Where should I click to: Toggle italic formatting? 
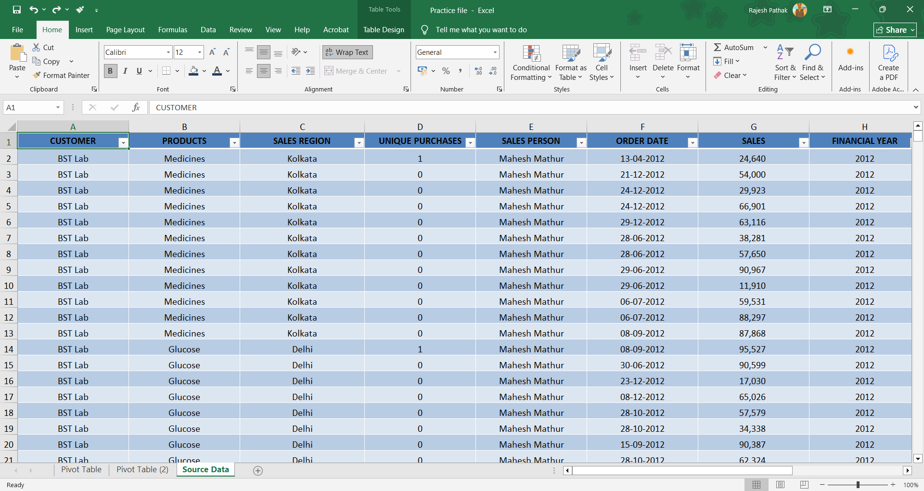(x=125, y=71)
